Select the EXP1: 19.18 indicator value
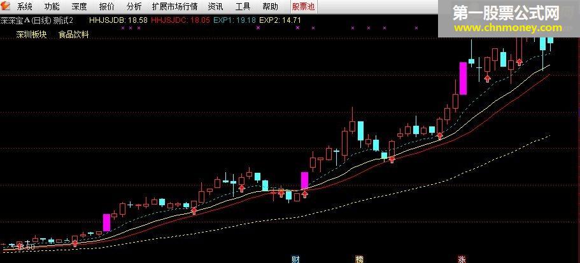The image size is (580, 263). [234, 20]
